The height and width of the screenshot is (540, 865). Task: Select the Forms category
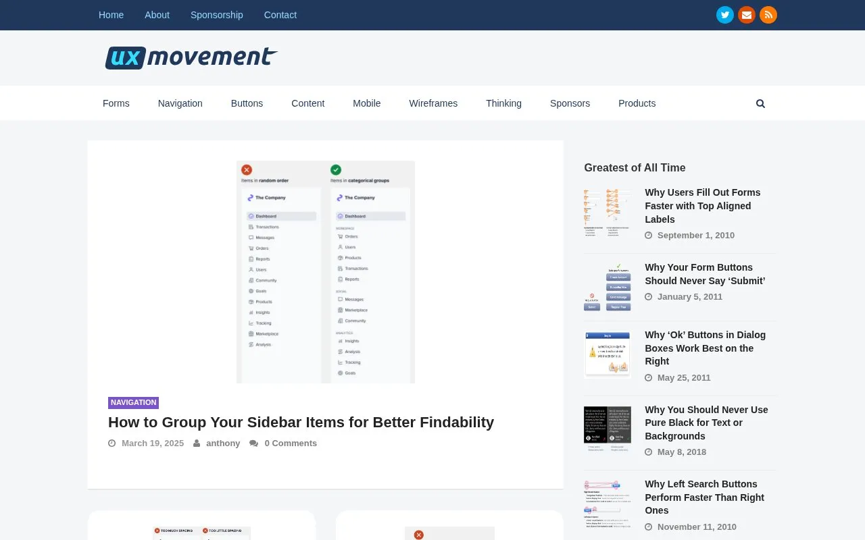116,103
